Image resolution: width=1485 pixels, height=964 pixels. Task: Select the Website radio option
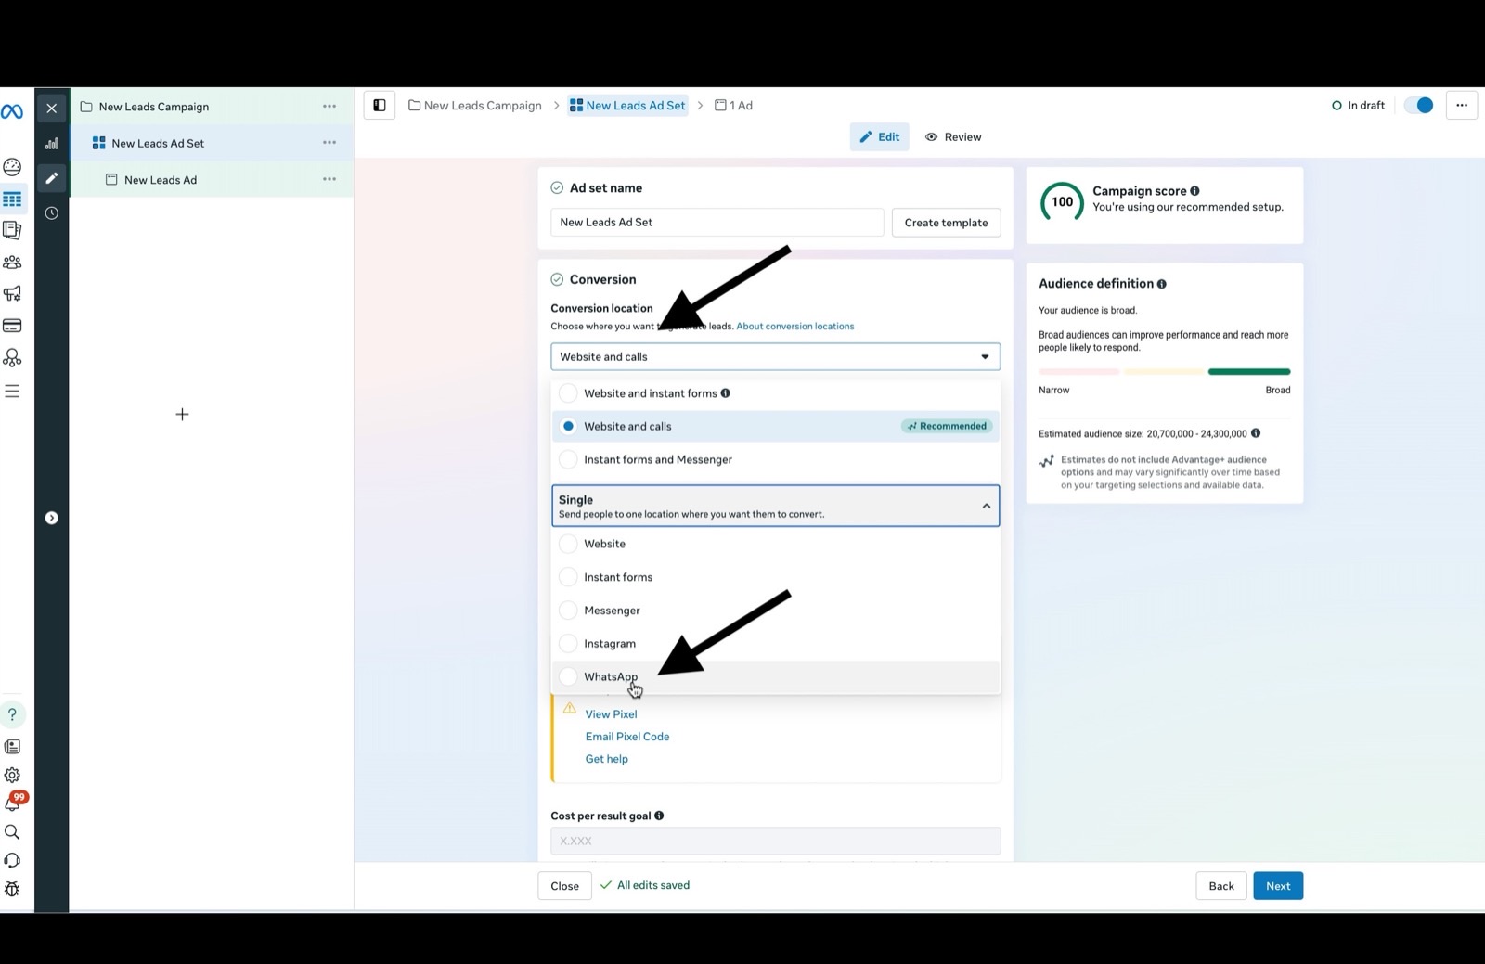568,544
